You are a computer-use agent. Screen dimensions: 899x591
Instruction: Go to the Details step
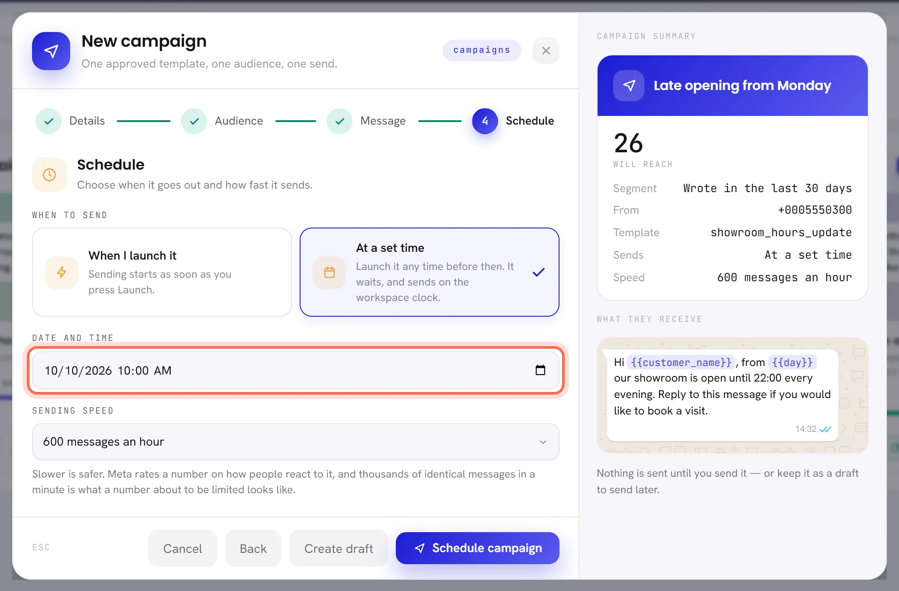[70, 121]
